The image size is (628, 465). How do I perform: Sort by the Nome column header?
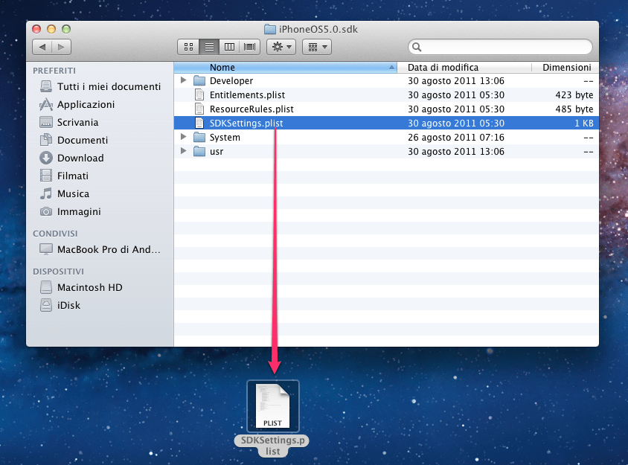pyautogui.click(x=285, y=67)
